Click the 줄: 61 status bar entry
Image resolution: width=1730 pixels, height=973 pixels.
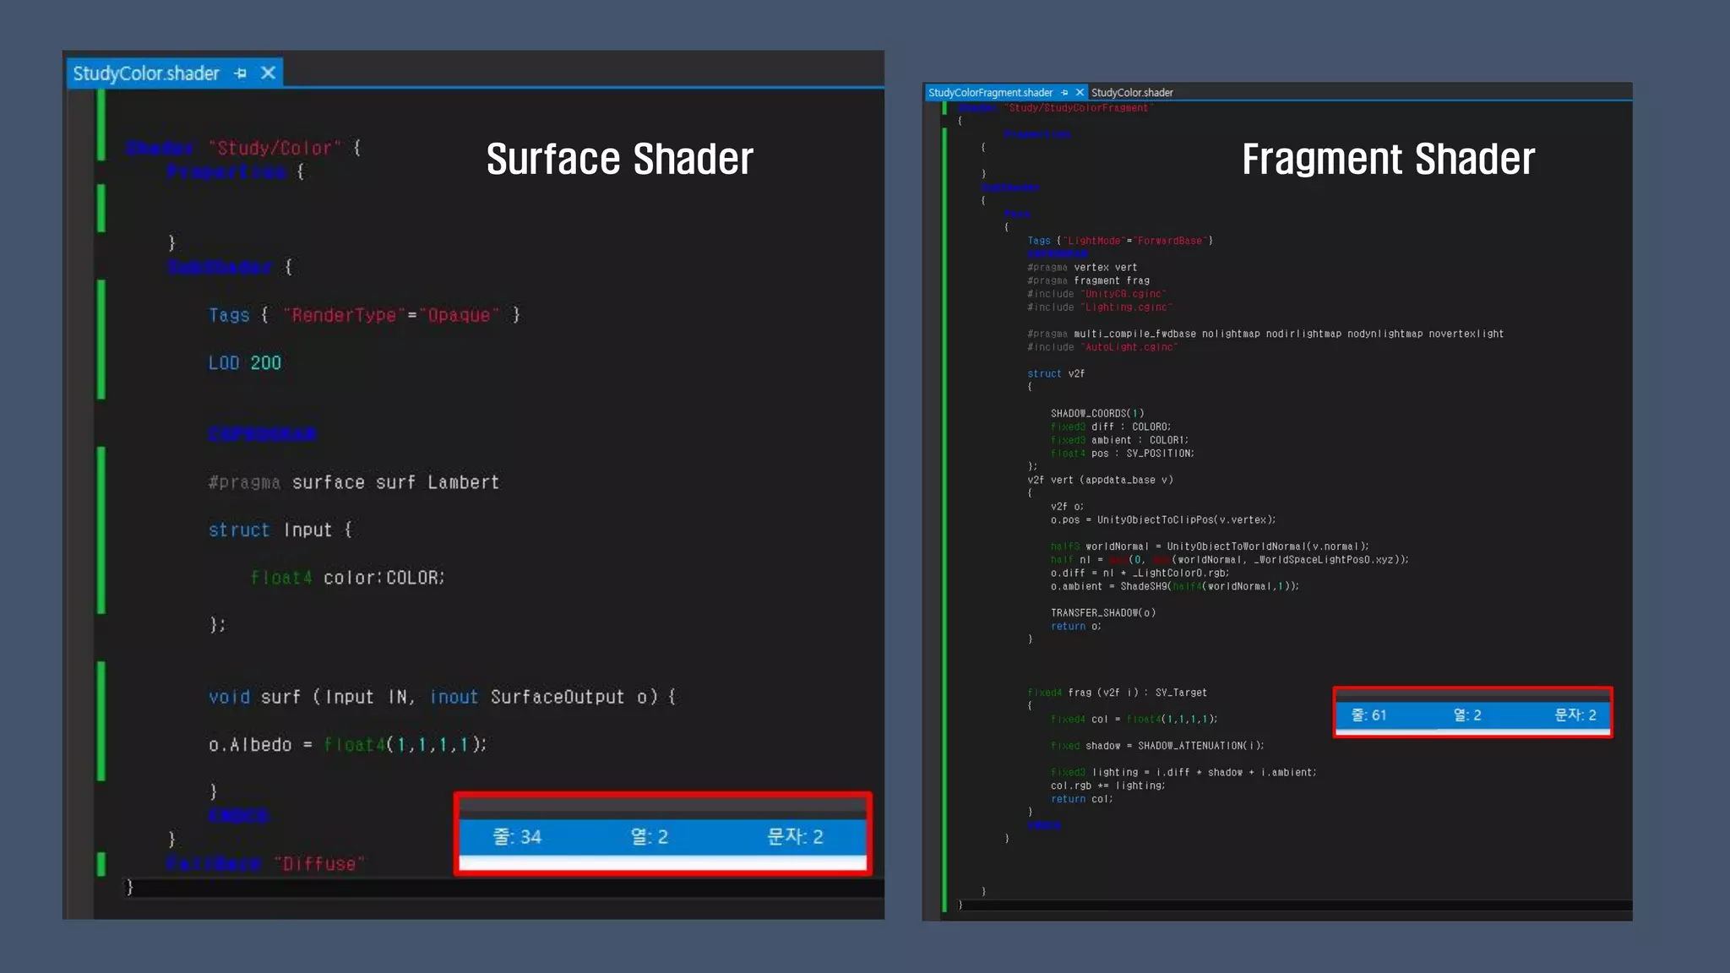coord(1368,715)
